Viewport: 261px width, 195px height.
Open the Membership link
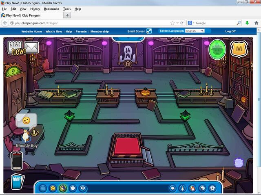coord(100,31)
